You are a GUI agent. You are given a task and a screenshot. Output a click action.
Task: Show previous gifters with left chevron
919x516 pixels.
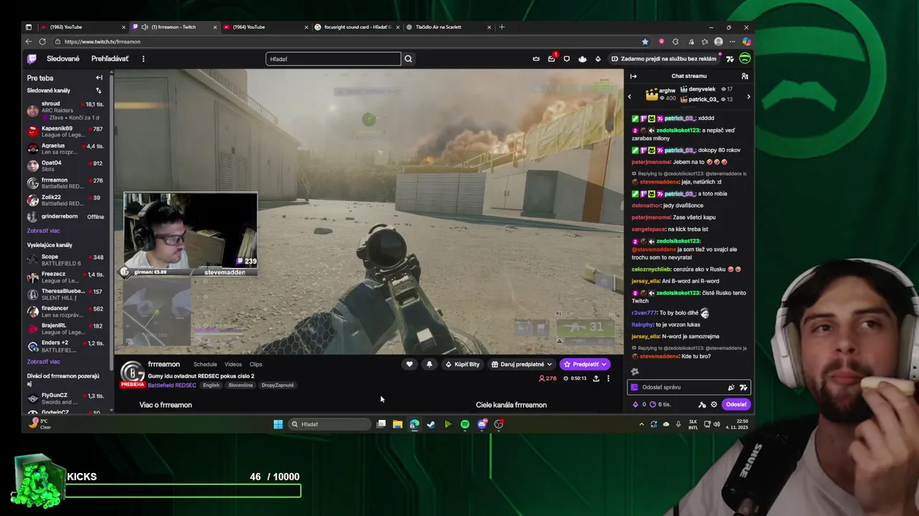tap(630, 96)
